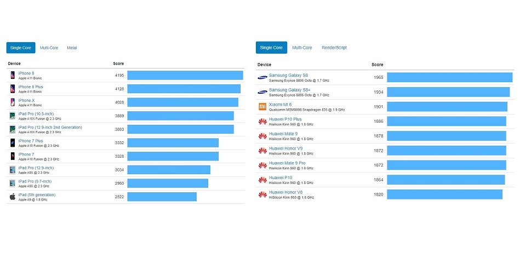
Task: Click the Xiaomi MI logo icon
Action: coord(262,107)
